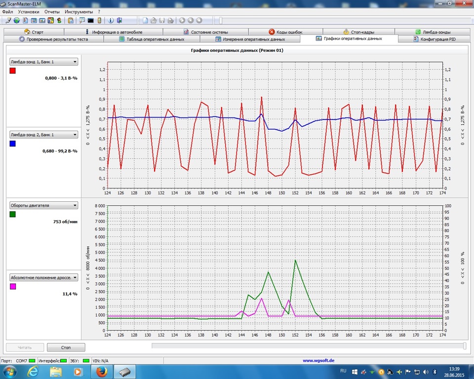474x379 pixels.
Task: Open the black terminal console icon
Action: tap(90, 20)
